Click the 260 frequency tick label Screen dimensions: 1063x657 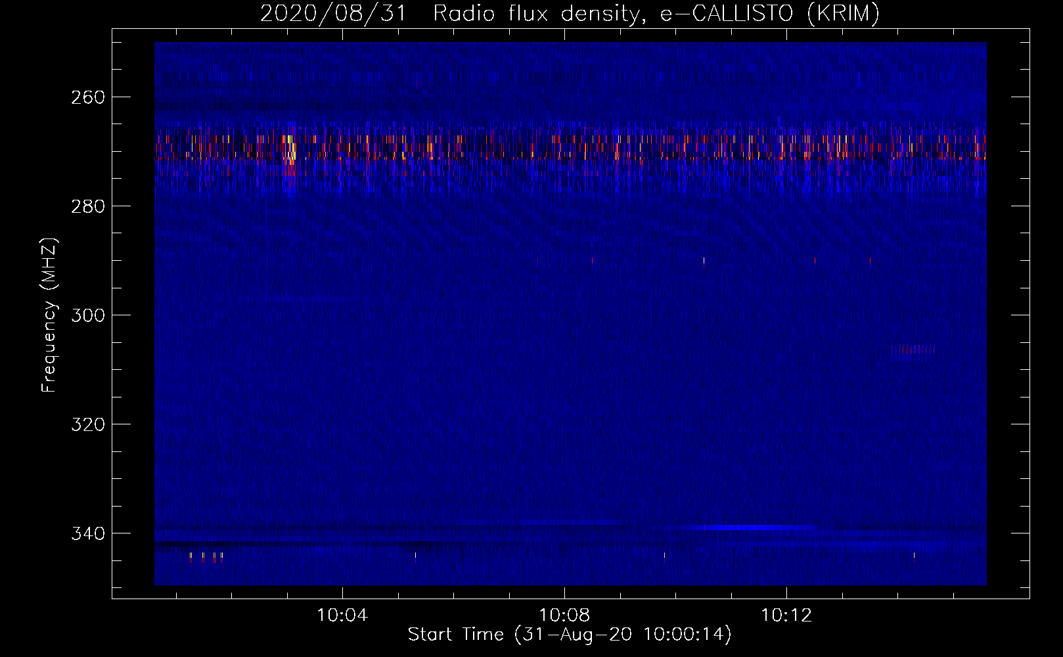(x=87, y=97)
